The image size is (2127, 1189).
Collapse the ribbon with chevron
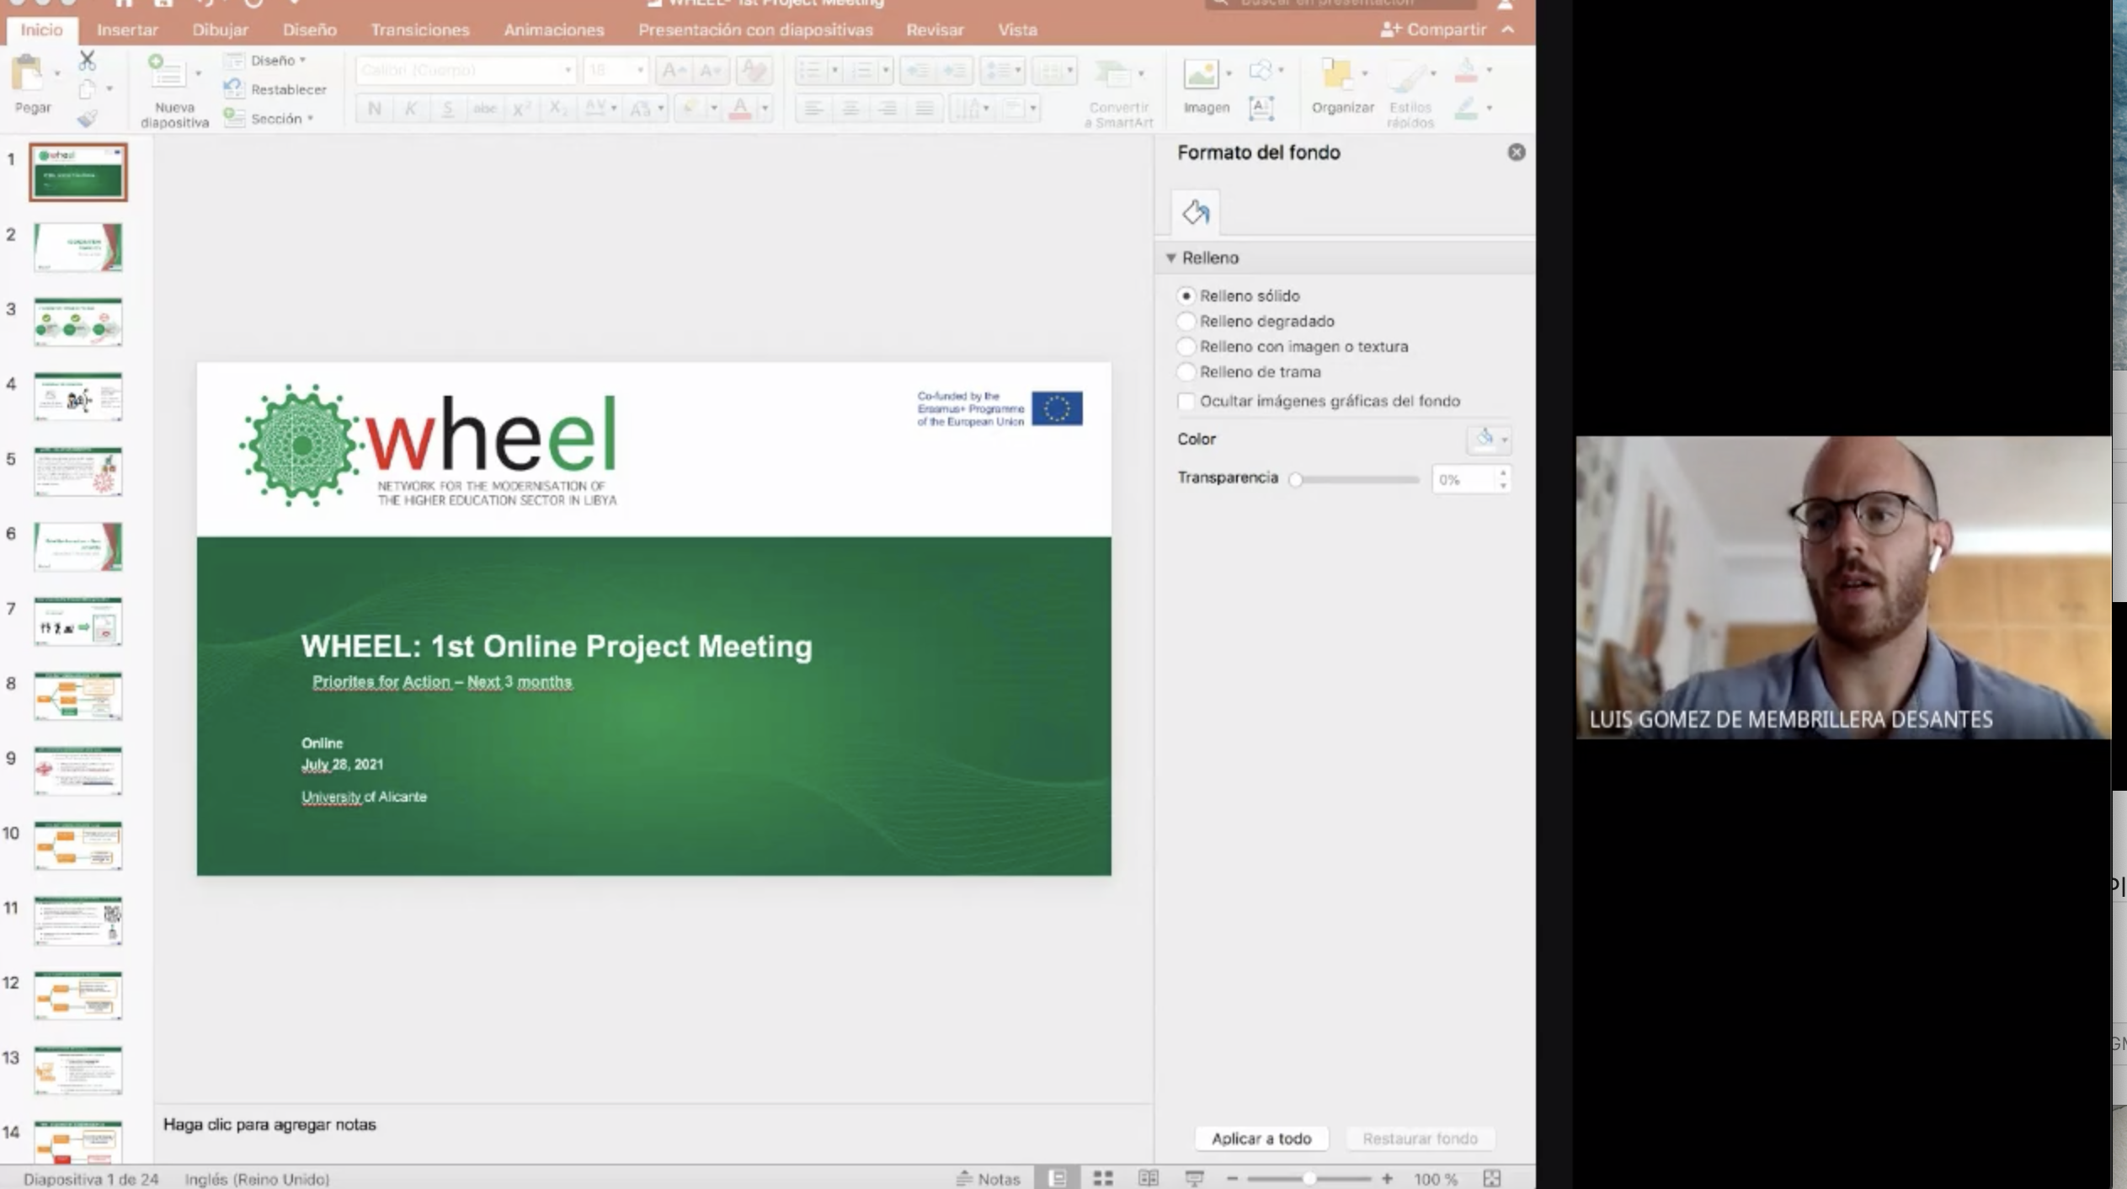[1508, 29]
